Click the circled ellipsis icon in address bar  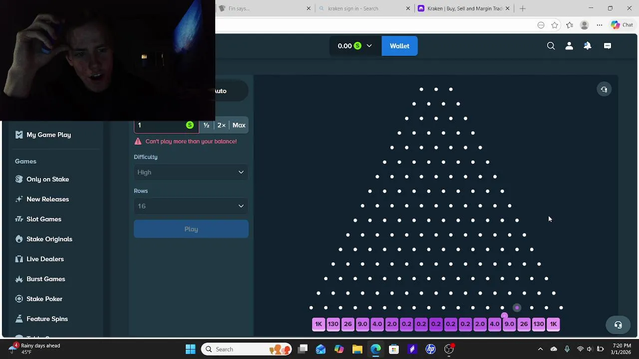click(541, 25)
